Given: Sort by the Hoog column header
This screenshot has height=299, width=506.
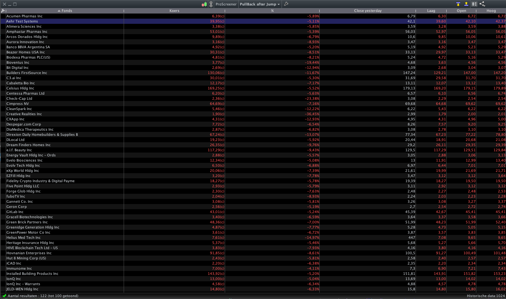Looking at the screenshot, I should point(491,11).
